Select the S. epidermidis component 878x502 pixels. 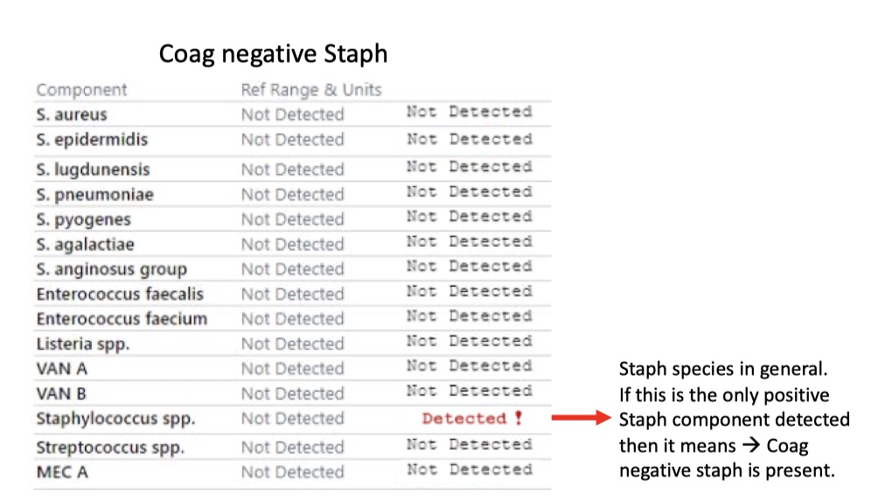click(93, 140)
